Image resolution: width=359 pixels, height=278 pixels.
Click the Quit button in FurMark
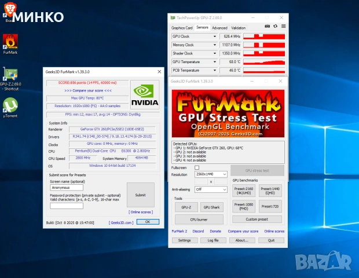pyautogui.click(x=272, y=240)
